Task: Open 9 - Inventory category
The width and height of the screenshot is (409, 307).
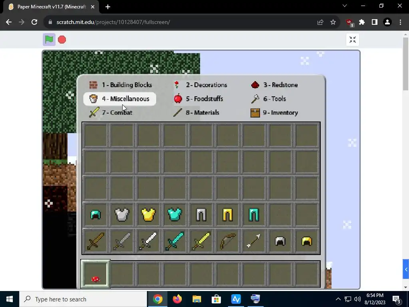Action: tap(274, 112)
